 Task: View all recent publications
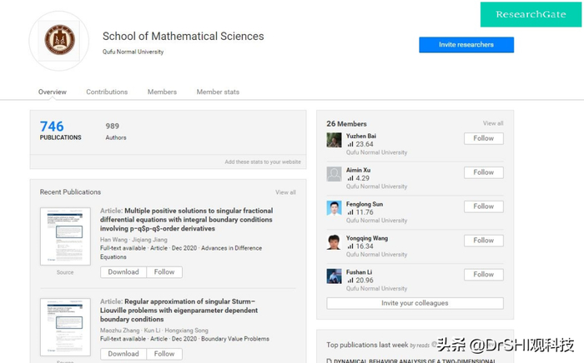click(x=285, y=192)
